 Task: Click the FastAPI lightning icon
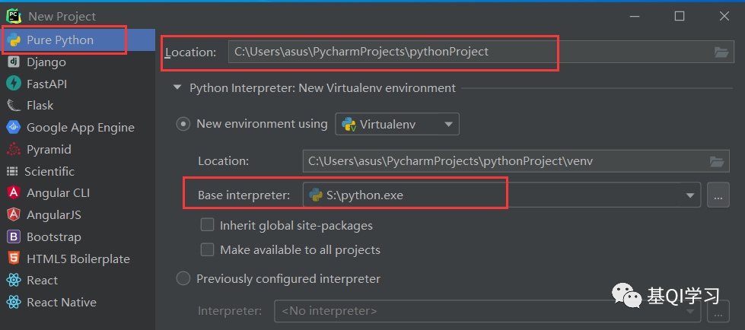pyautogui.click(x=14, y=84)
